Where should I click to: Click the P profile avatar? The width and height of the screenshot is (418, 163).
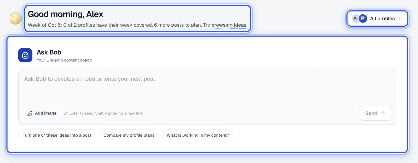(363, 19)
